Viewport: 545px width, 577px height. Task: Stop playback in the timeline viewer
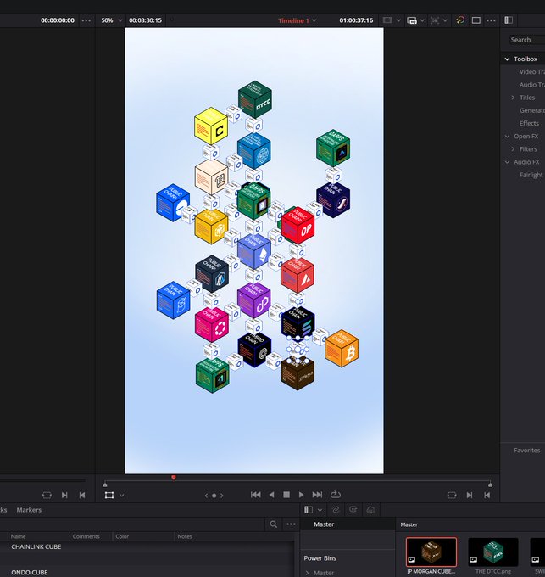286,495
